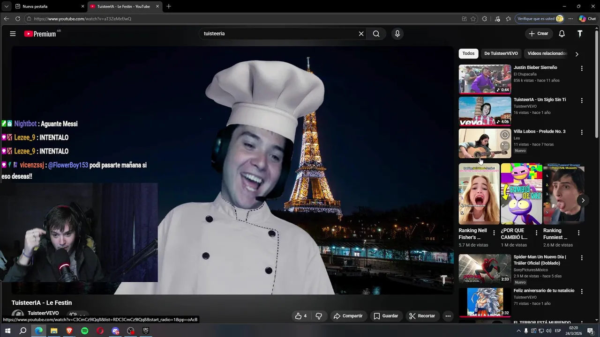Open the account avatar menu

(580, 34)
